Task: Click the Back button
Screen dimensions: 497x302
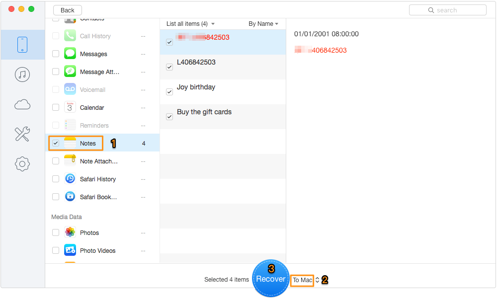Action: tap(68, 10)
